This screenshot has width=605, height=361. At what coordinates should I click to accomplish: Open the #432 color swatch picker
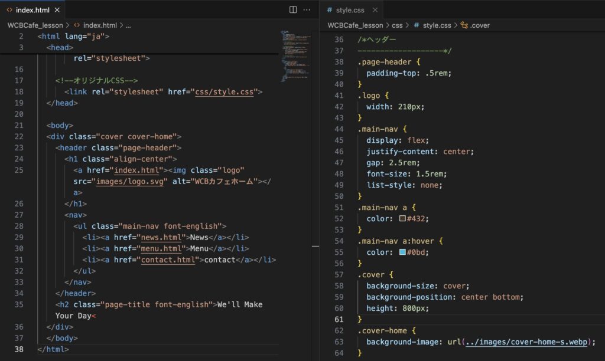[x=402, y=218]
